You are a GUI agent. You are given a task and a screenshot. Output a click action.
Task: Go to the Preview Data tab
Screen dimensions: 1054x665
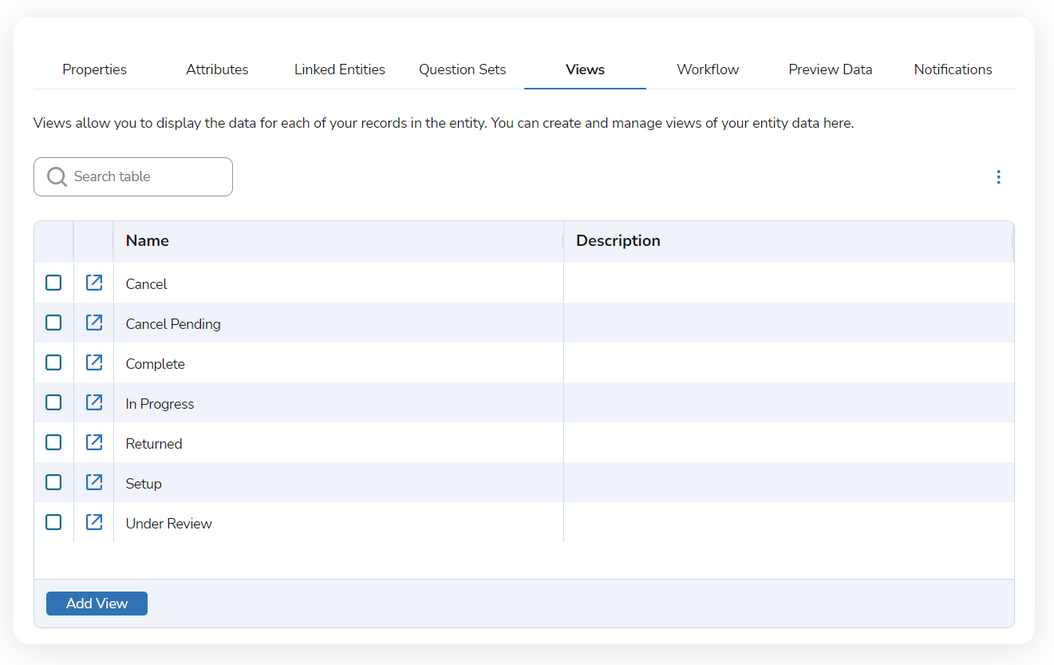click(831, 69)
